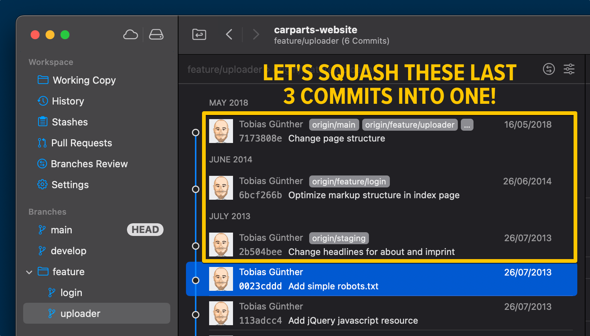Select the develop branch
This screenshot has width=590, height=336.
68,251
